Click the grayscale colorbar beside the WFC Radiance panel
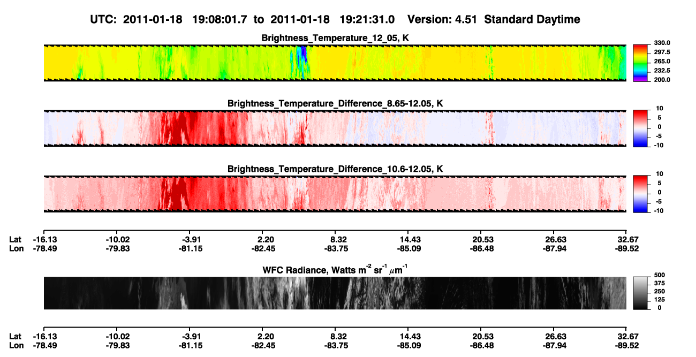 tap(640, 293)
